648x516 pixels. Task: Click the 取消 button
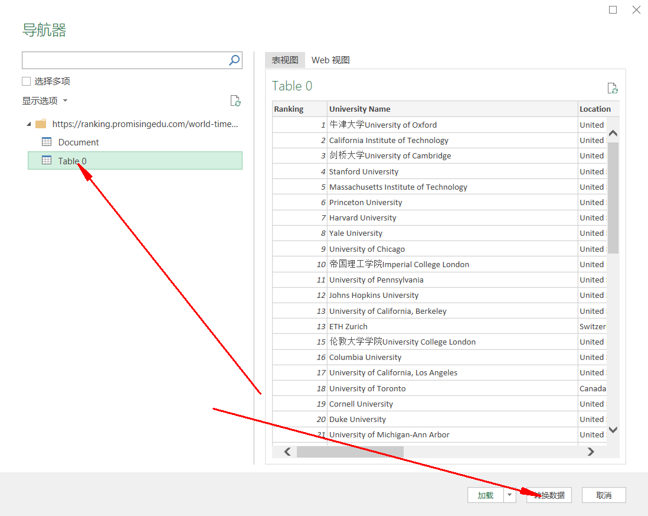[604, 495]
